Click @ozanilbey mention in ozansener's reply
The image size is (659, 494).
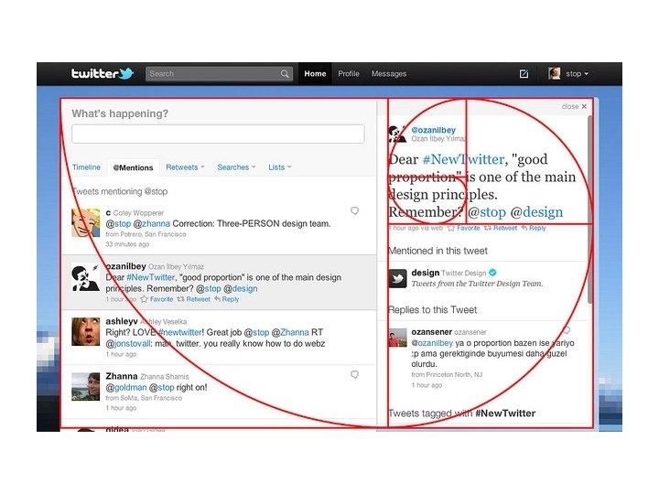[432, 343]
